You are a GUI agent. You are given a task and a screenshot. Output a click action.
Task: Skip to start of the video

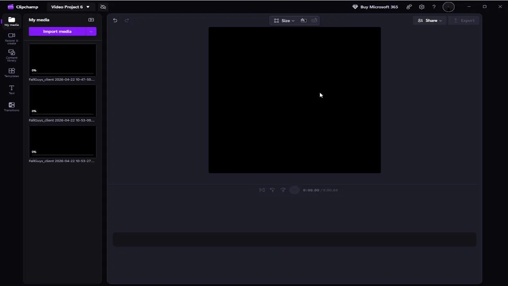[262, 190]
